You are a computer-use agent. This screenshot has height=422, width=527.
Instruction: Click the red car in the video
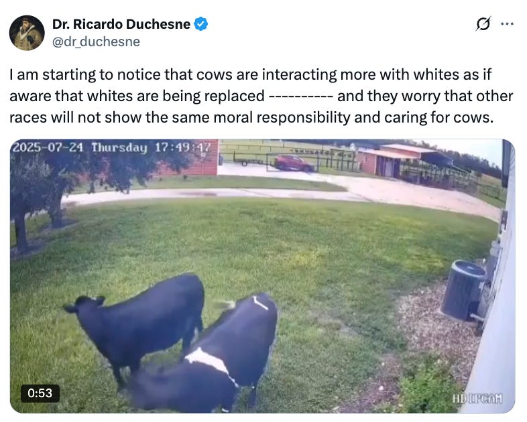coord(294,163)
